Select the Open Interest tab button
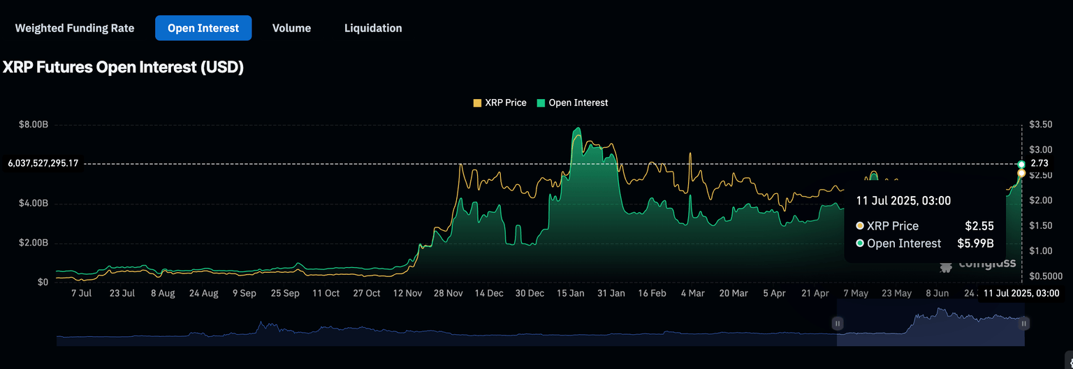Image resolution: width=1073 pixels, height=369 pixels. click(203, 28)
